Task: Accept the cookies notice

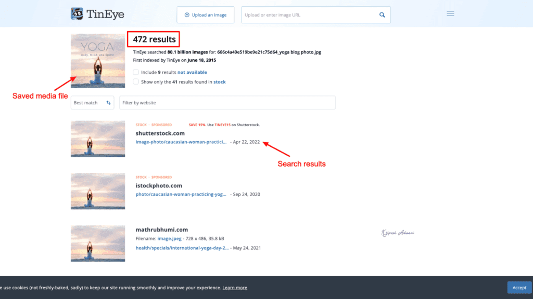Action: point(519,287)
